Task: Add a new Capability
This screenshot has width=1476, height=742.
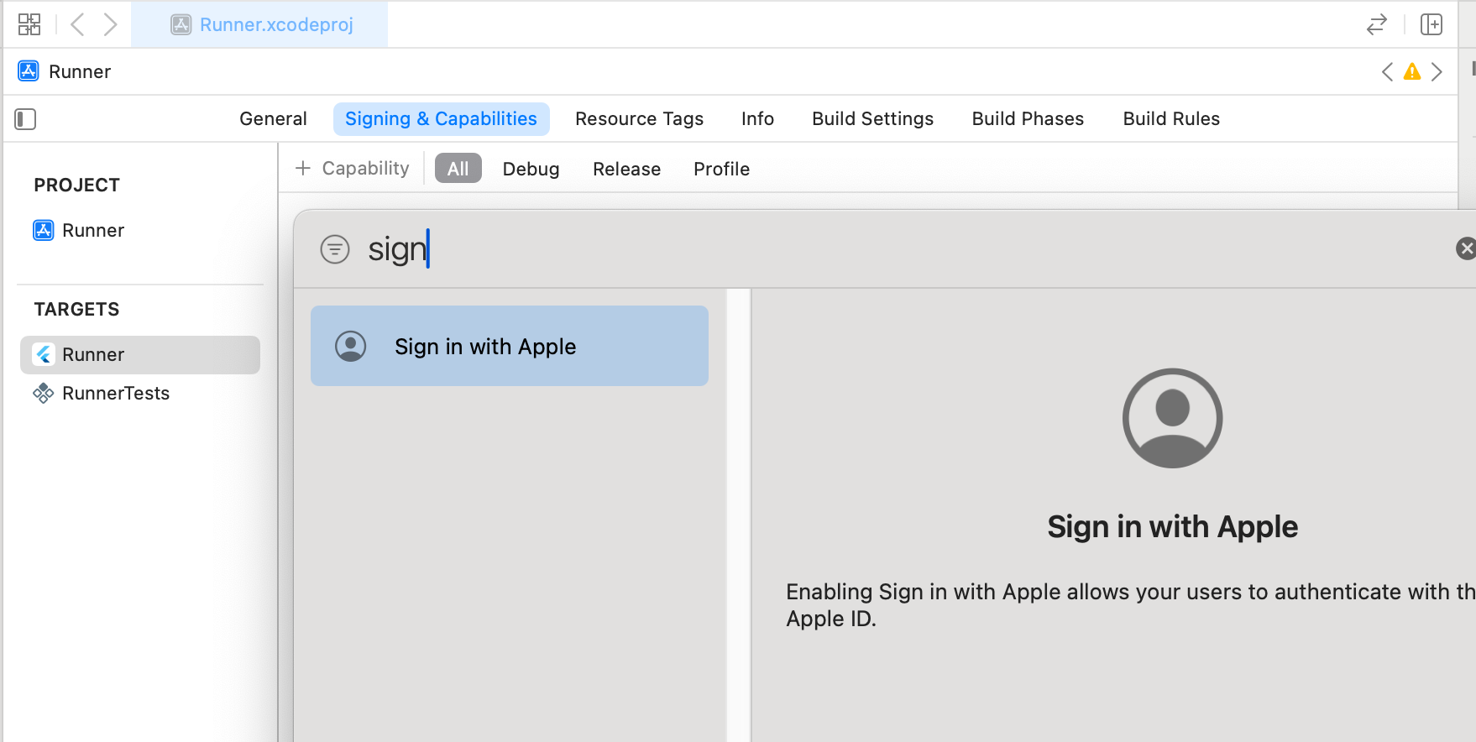Action: (x=352, y=169)
